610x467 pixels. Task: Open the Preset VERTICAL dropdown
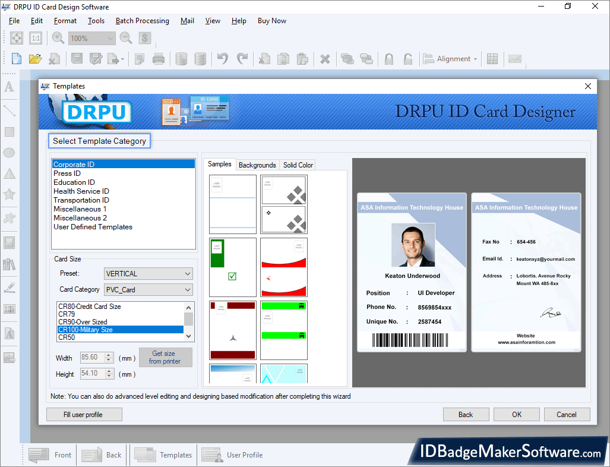tap(148, 273)
